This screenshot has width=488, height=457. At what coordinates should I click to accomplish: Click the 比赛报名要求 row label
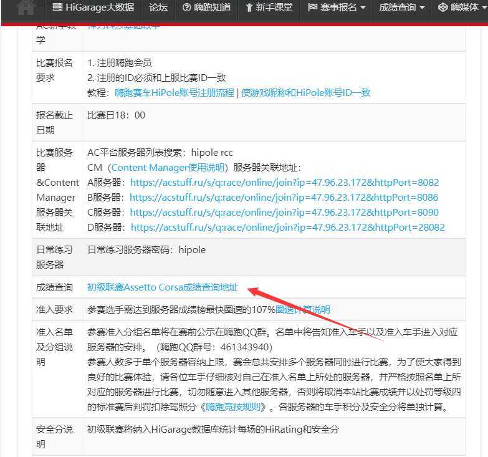coord(54,70)
